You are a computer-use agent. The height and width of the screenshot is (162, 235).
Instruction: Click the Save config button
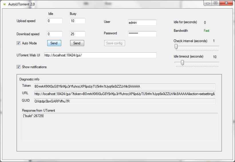pos(114,43)
